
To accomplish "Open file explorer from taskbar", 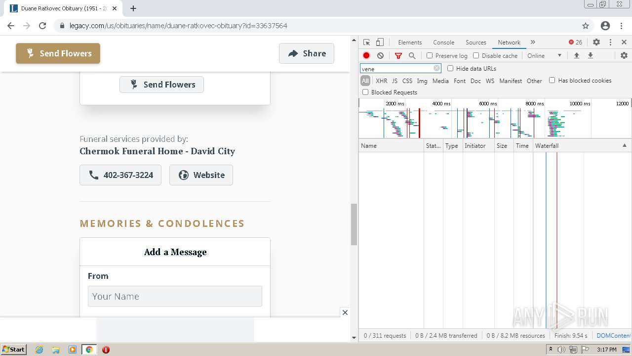I will pos(56,350).
